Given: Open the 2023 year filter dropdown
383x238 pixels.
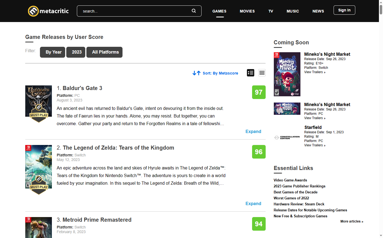Looking at the screenshot, I should click(x=76, y=52).
